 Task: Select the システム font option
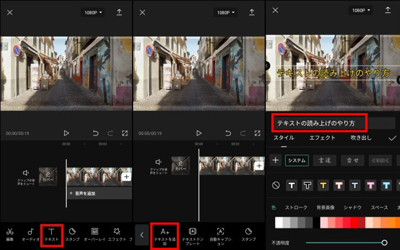point(297,160)
